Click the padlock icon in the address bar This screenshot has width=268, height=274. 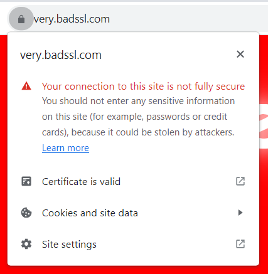pos(21,19)
